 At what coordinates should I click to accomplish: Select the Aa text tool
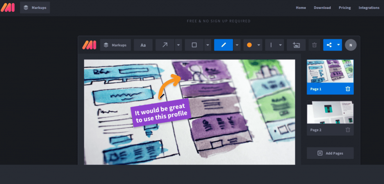pos(143,45)
